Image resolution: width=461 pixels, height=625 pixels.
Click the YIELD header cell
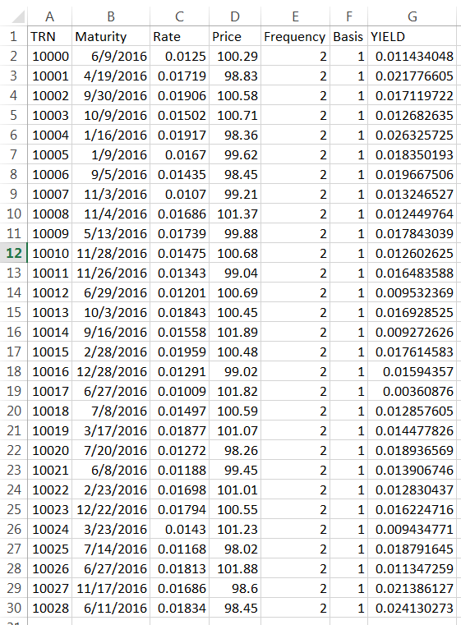[413, 36]
